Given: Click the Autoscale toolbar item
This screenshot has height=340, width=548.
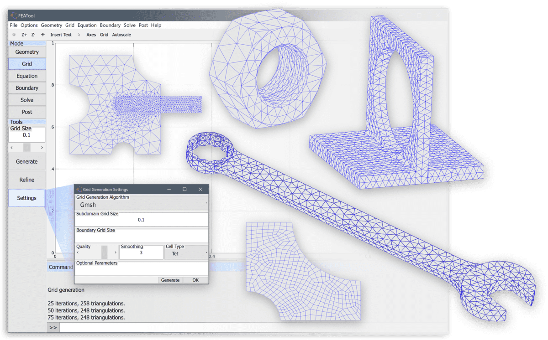Looking at the screenshot, I should [121, 35].
